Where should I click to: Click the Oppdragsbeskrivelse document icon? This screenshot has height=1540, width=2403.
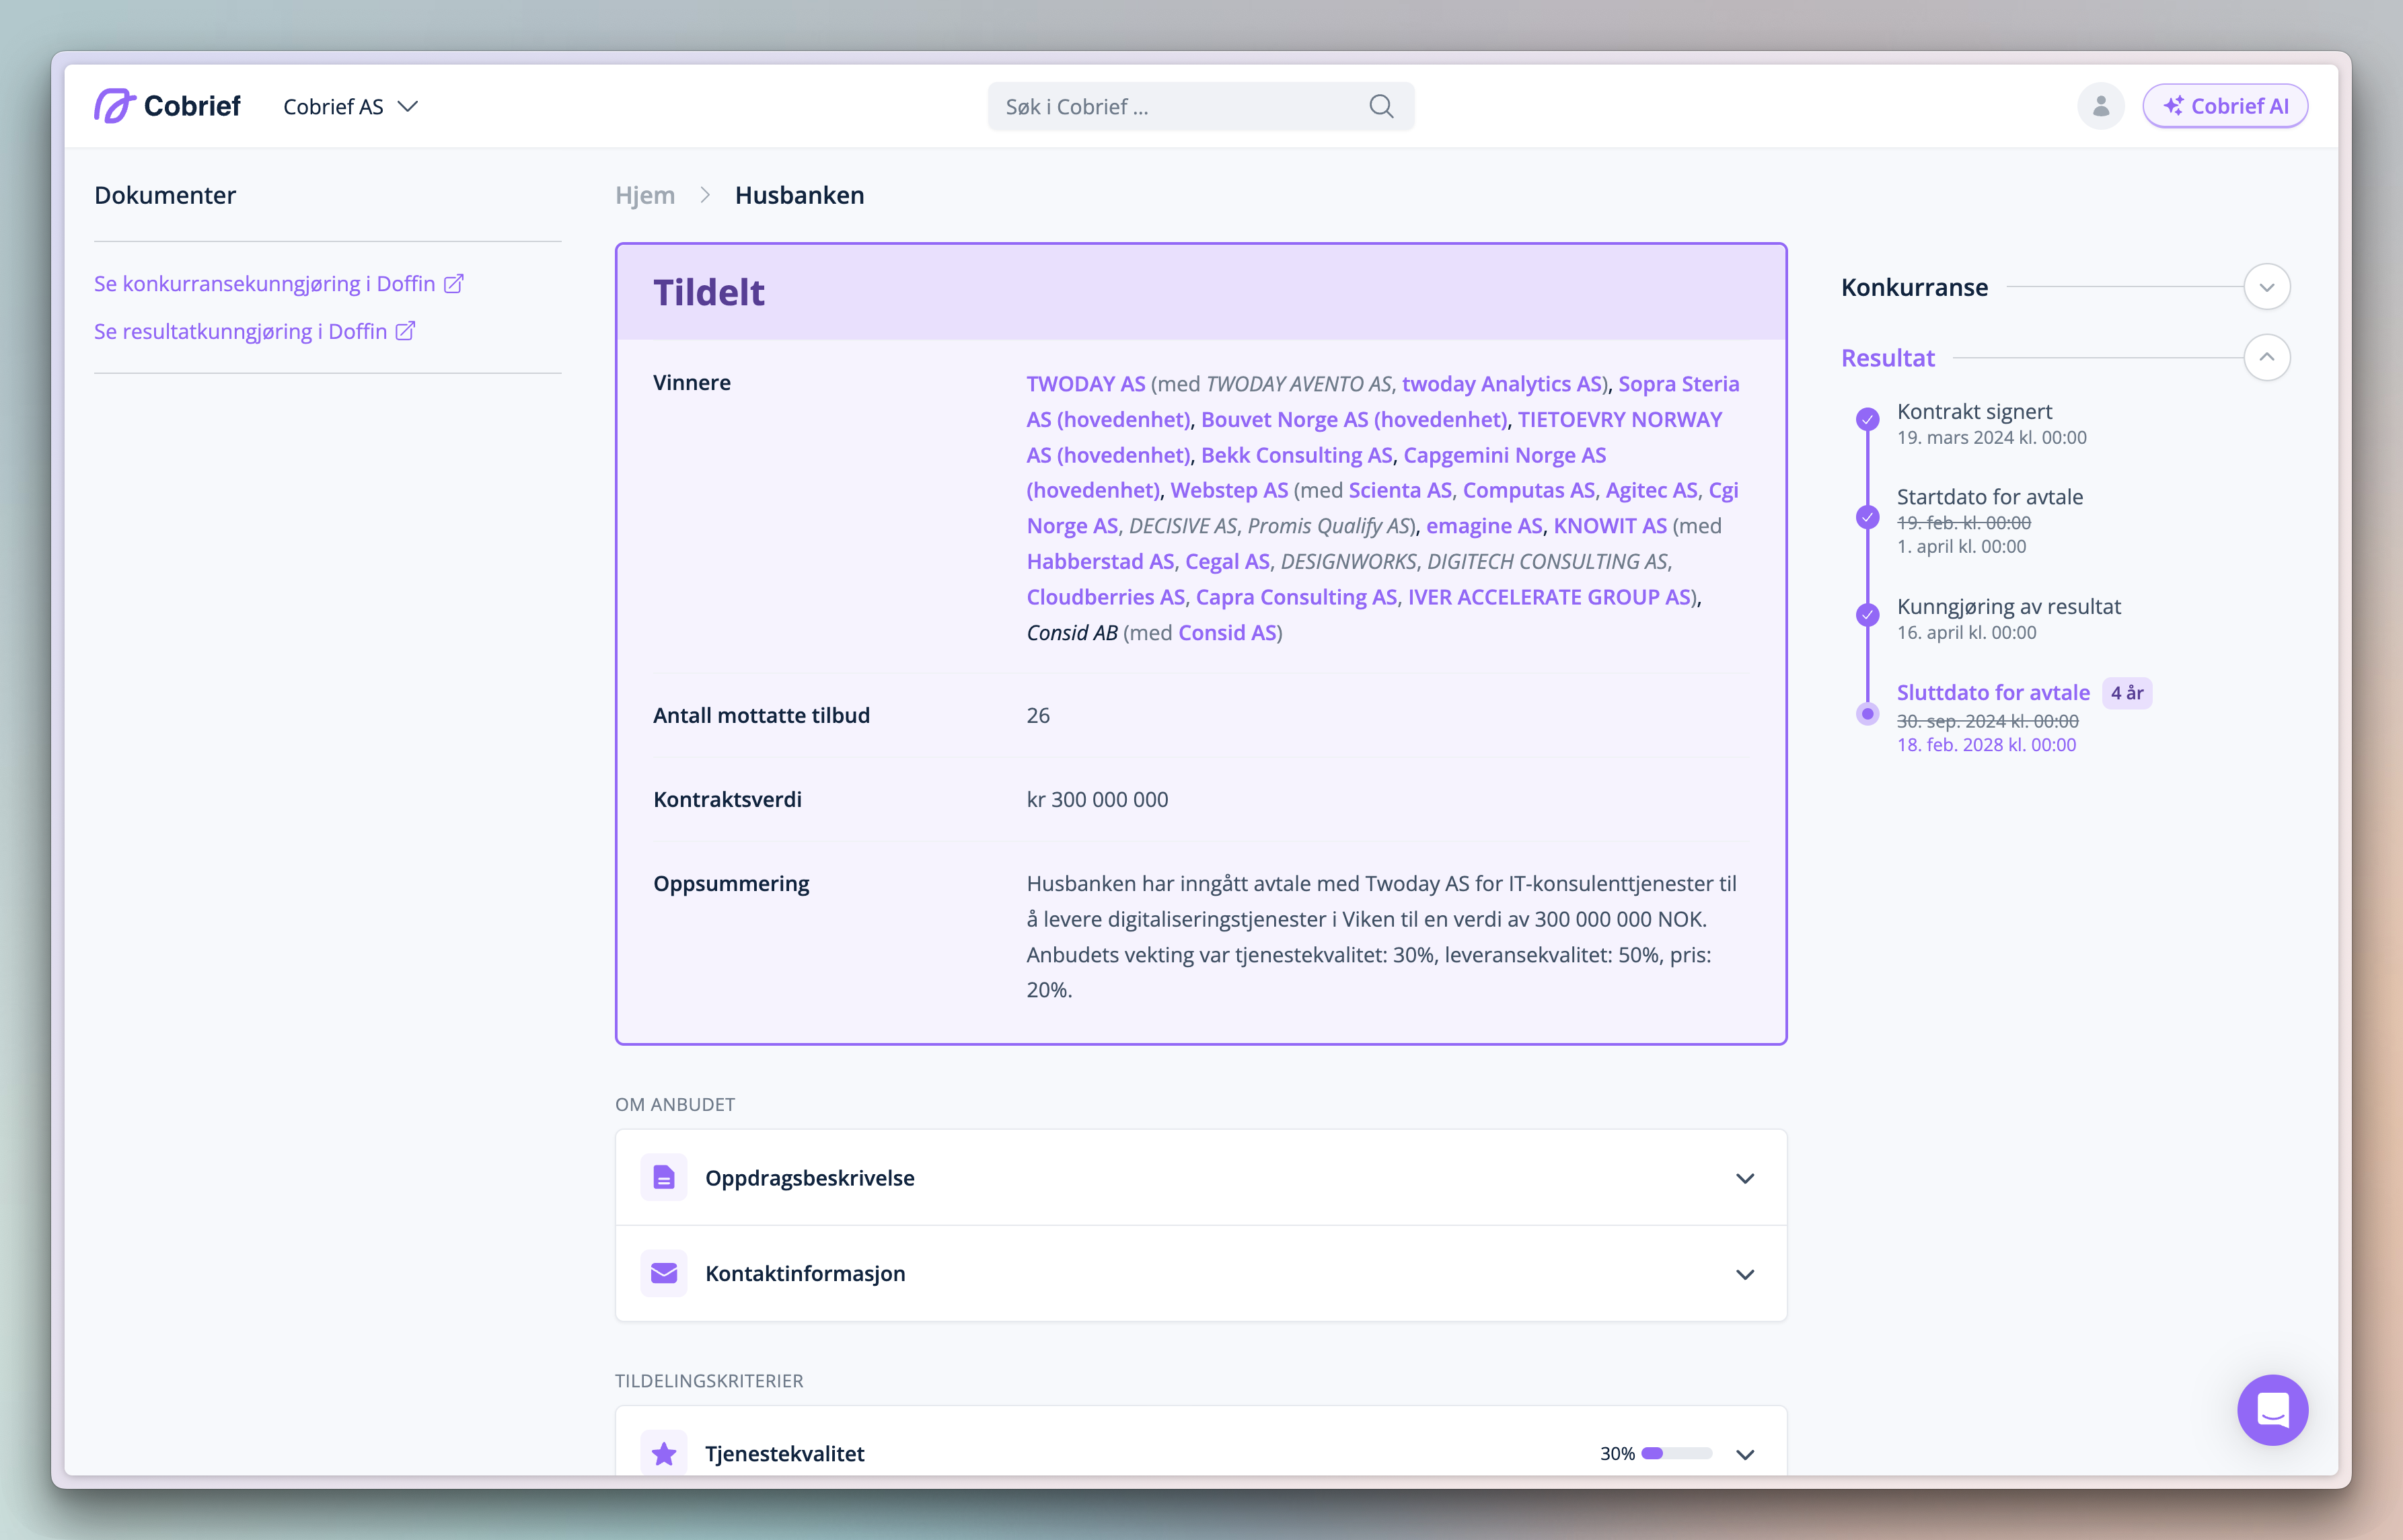pyautogui.click(x=663, y=1178)
